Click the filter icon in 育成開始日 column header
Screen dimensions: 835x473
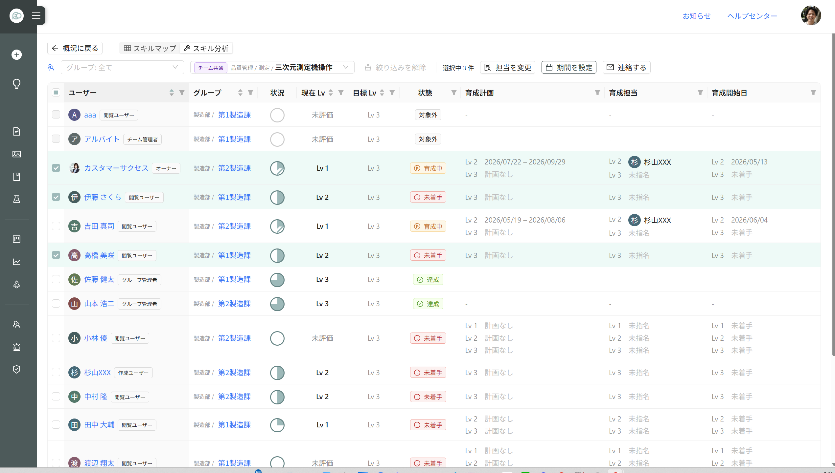click(813, 93)
